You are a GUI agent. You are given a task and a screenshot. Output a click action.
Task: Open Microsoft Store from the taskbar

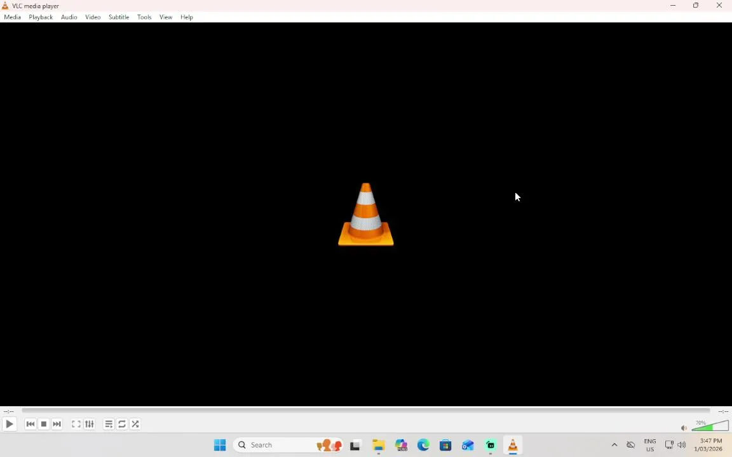tap(445, 445)
